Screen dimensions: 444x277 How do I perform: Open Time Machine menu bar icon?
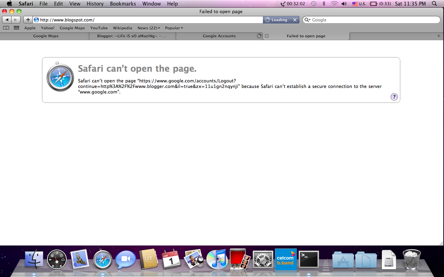[314, 4]
